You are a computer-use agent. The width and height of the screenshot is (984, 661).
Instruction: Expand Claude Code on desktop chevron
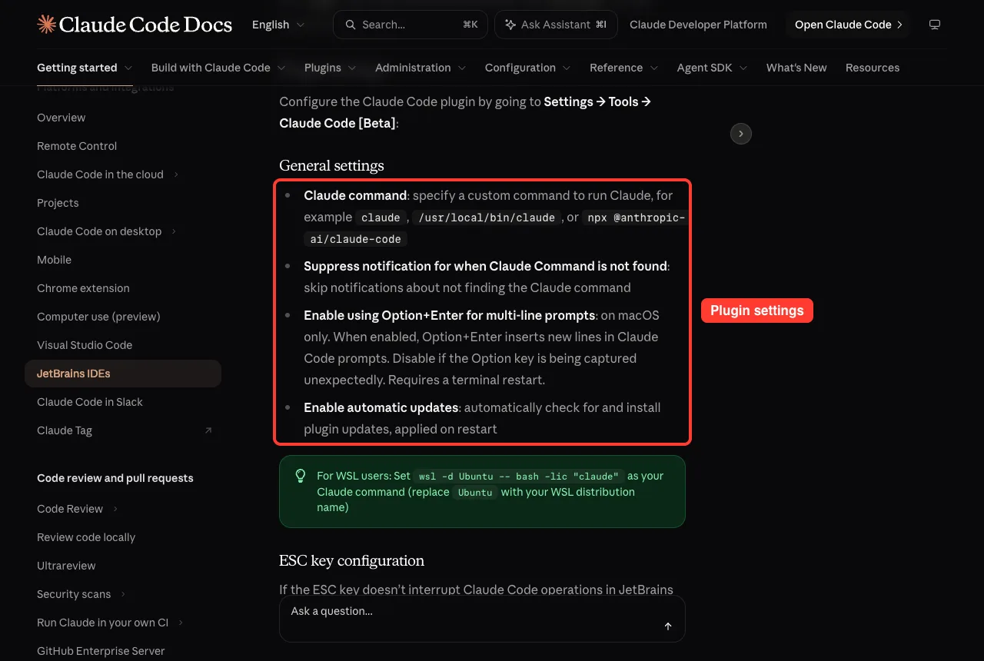tap(175, 231)
